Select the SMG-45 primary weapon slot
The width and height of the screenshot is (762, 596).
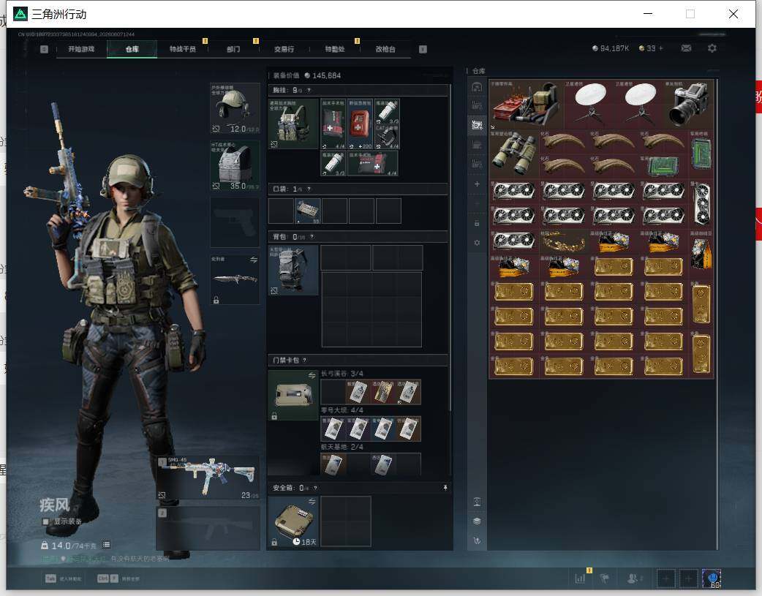pyautogui.click(x=208, y=478)
